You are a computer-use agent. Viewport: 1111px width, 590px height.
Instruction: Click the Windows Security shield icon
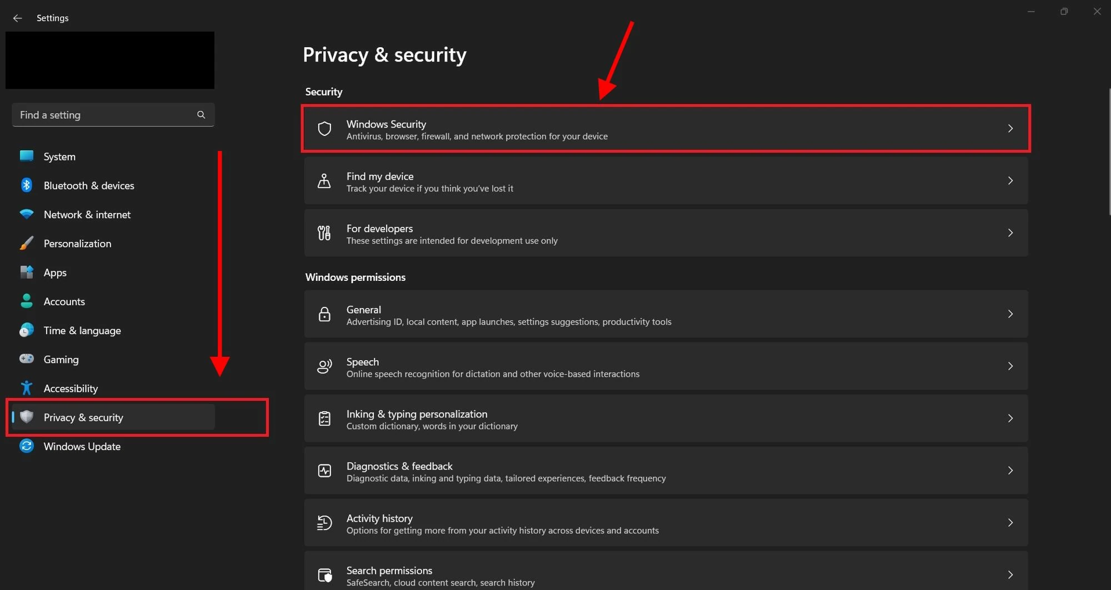coord(324,129)
